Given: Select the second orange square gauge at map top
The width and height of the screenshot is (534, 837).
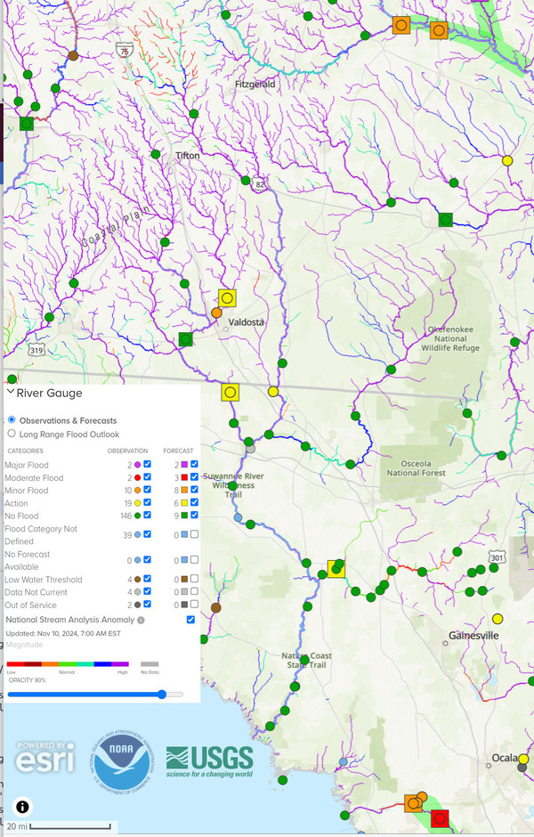Looking at the screenshot, I should click(x=439, y=30).
